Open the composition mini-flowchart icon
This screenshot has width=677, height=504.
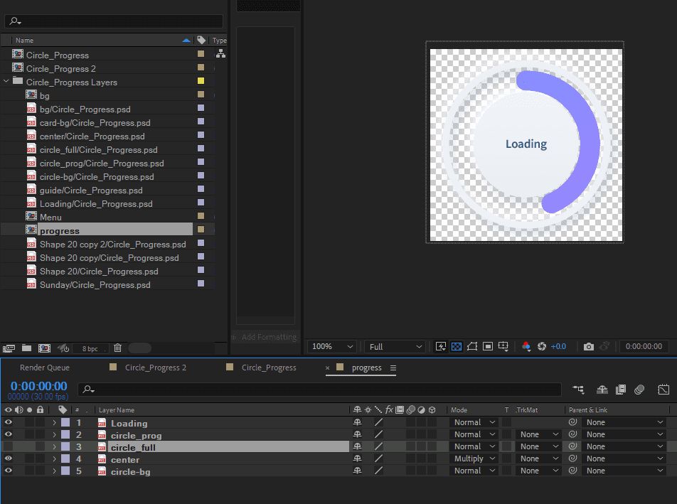[578, 390]
